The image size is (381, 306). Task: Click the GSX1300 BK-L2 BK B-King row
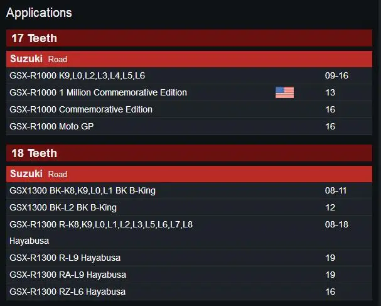click(x=189, y=207)
